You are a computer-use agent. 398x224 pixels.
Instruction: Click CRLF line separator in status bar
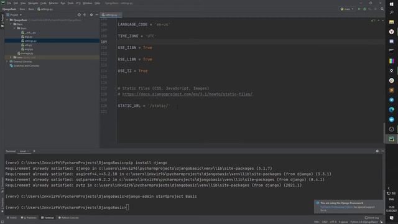point(325,222)
